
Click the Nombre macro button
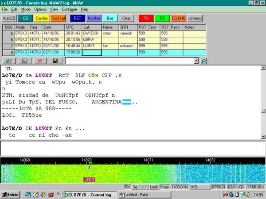pos(94,18)
